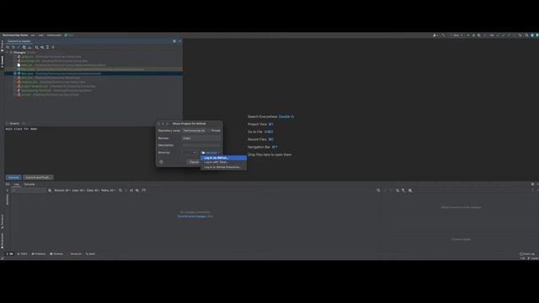
Task: Click Collapse All icon in Commit toolbar
Action: [53, 47]
